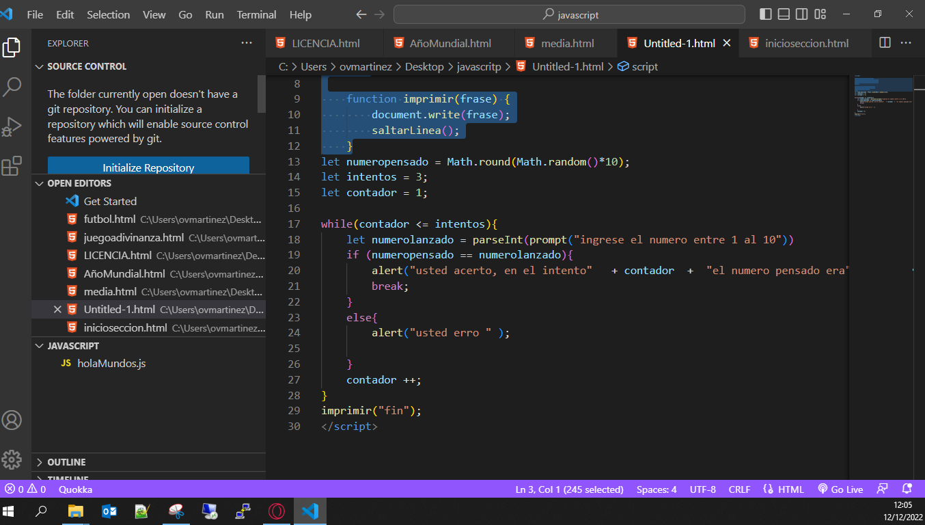Switch to the AñoMundial.html tab
This screenshot has height=525, width=925.
pos(449,43)
